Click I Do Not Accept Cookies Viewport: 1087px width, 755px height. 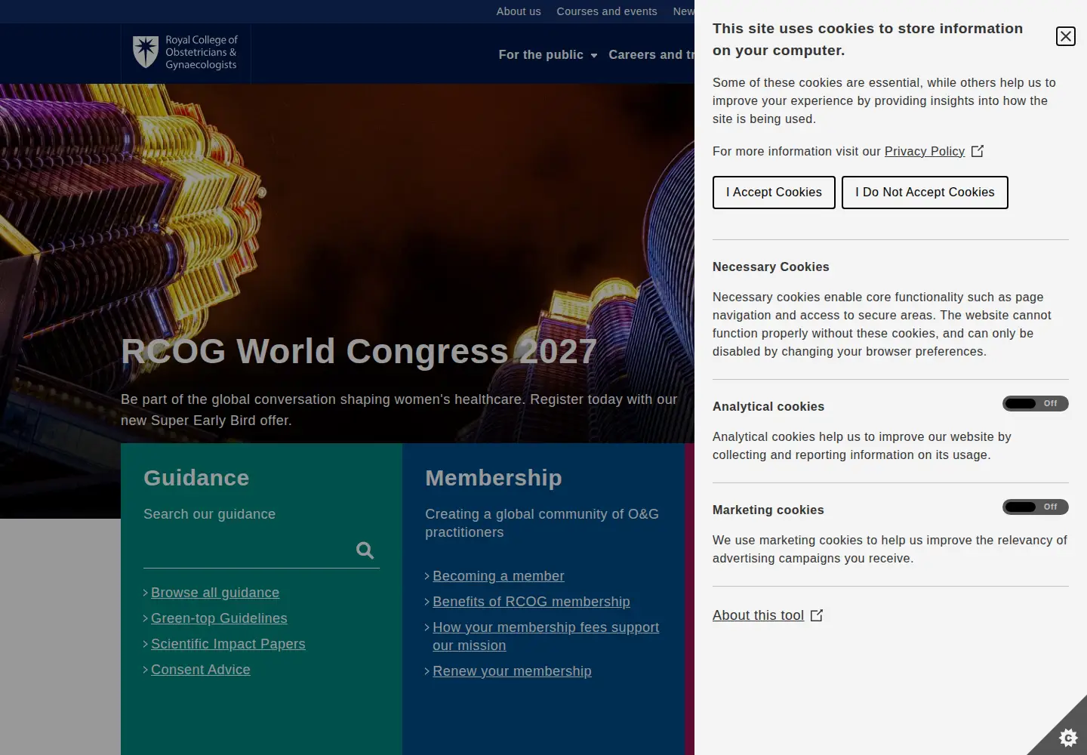[925, 193]
